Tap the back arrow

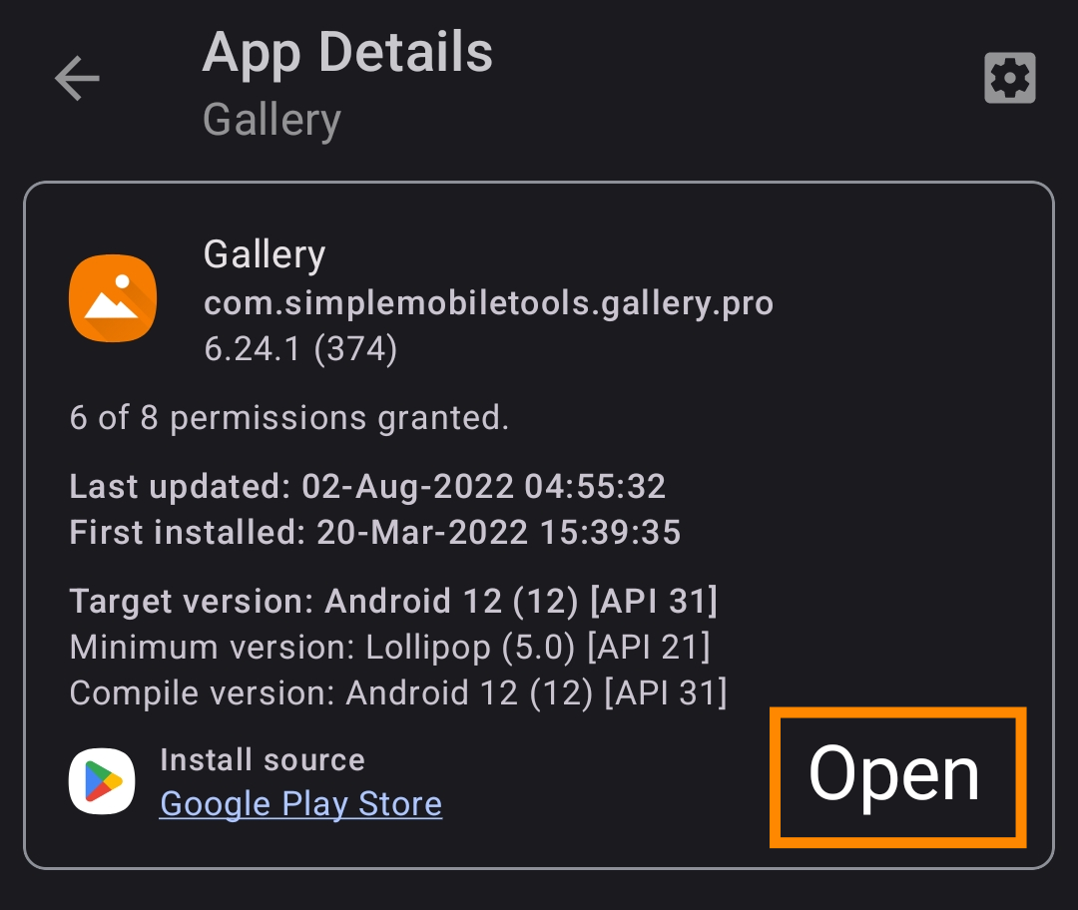[76, 79]
